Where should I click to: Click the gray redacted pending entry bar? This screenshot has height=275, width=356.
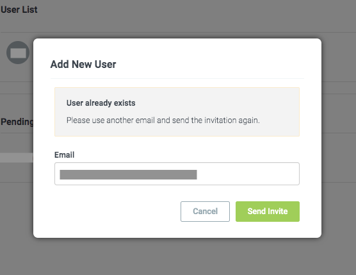coord(17,158)
